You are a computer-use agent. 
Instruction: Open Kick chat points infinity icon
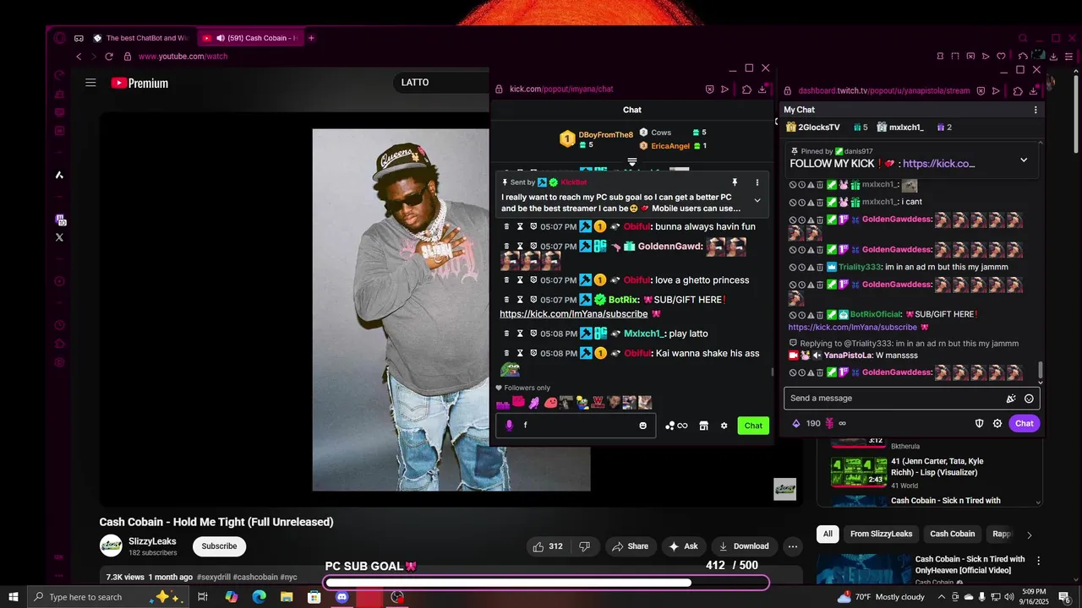[676, 426]
